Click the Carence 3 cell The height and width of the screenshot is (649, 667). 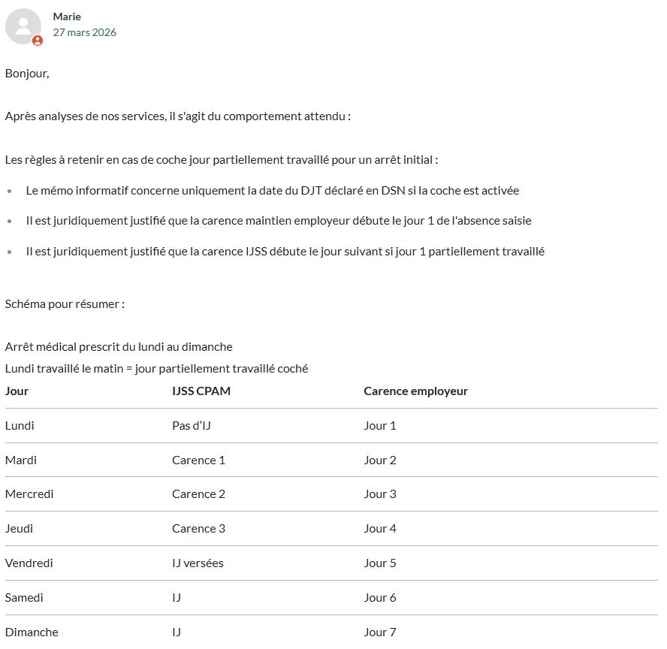pyautogui.click(x=198, y=528)
